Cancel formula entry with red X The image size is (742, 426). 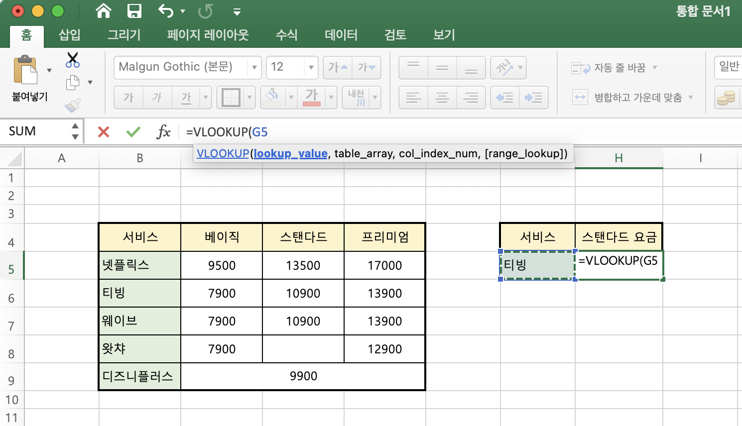tap(104, 132)
